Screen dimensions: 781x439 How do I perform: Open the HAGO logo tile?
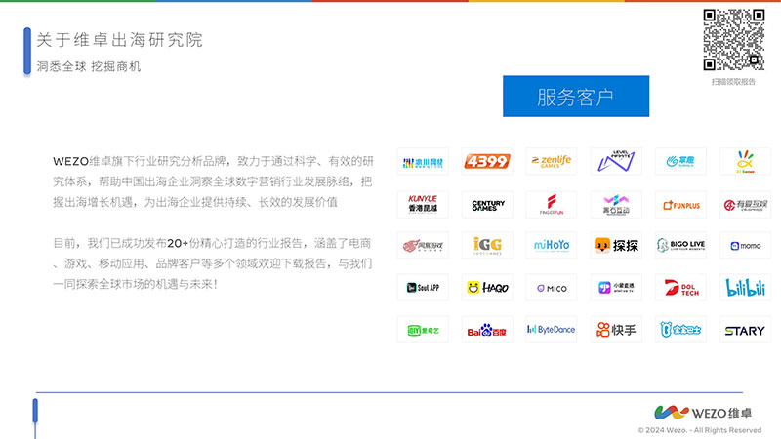point(486,287)
